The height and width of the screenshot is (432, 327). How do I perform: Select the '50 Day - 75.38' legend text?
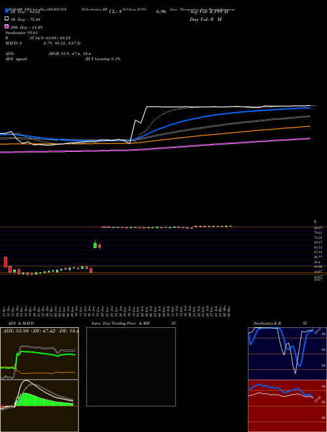tap(25, 19)
